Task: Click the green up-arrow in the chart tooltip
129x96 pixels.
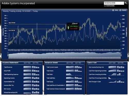Action: click(x=68, y=28)
